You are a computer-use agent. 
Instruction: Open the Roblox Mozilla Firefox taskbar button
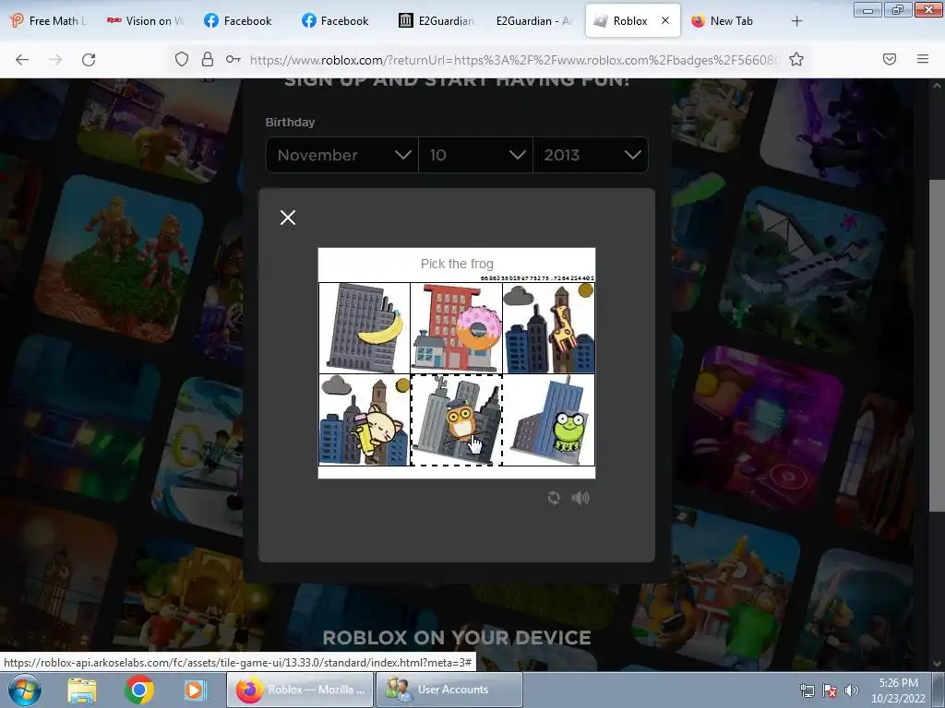(300, 690)
